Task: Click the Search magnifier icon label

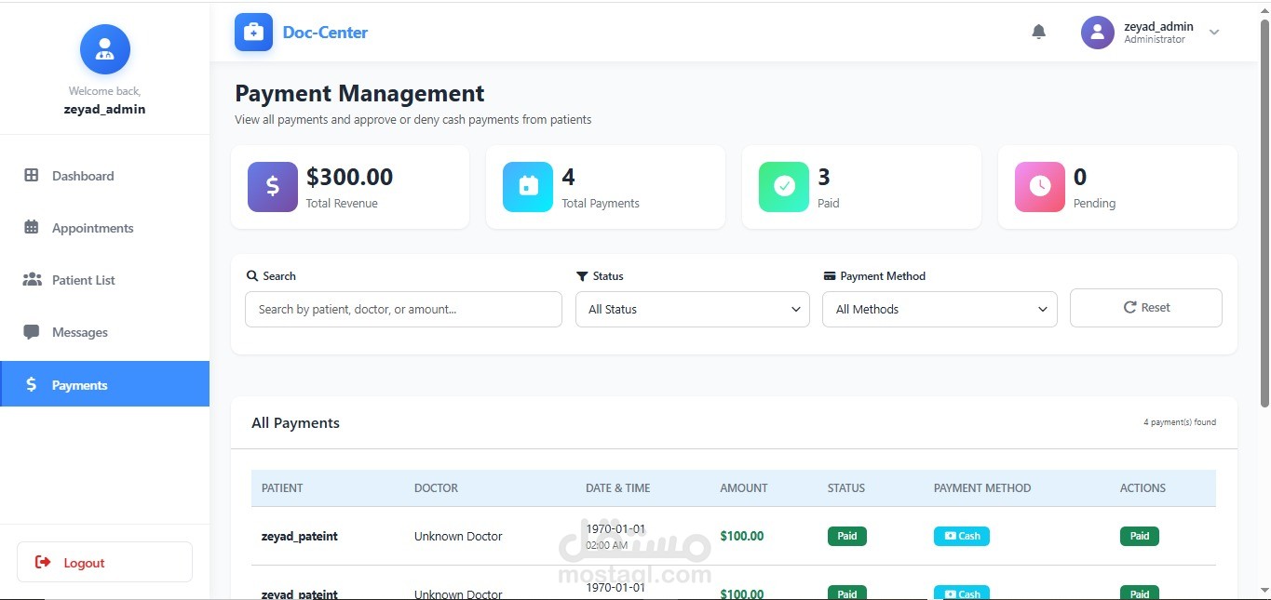Action: [x=252, y=276]
